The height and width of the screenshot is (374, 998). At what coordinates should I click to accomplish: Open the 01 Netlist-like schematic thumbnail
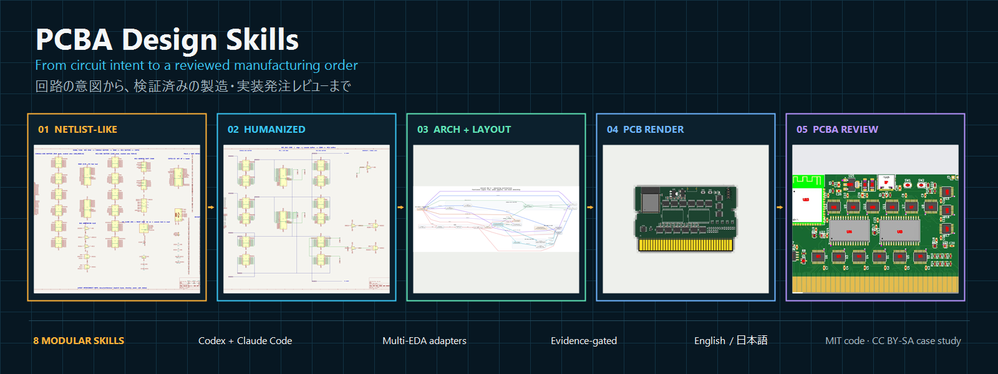(117, 219)
